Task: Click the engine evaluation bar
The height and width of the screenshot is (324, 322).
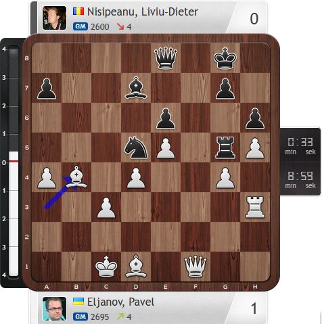Action: click(14, 161)
